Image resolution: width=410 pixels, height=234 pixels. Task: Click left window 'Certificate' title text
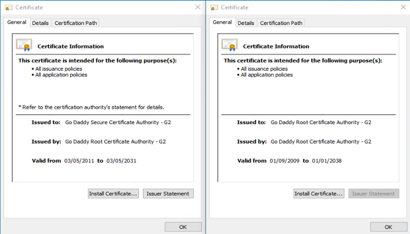coord(29,7)
